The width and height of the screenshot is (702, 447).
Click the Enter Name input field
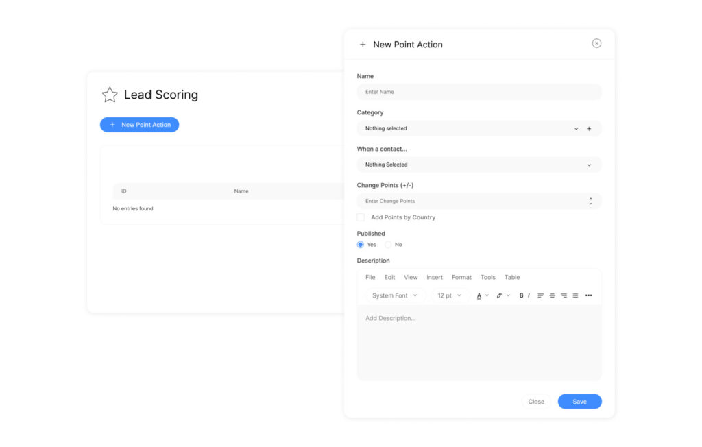click(x=479, y=92)
